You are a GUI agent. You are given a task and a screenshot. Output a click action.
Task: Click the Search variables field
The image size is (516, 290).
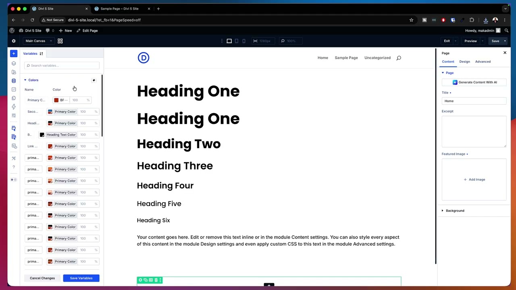[62, 65]
